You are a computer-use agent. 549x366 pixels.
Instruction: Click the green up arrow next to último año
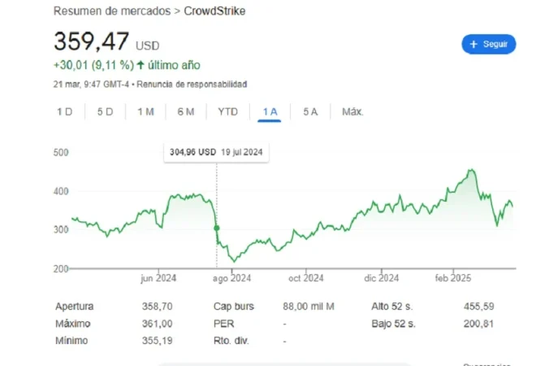click(140, 65)
